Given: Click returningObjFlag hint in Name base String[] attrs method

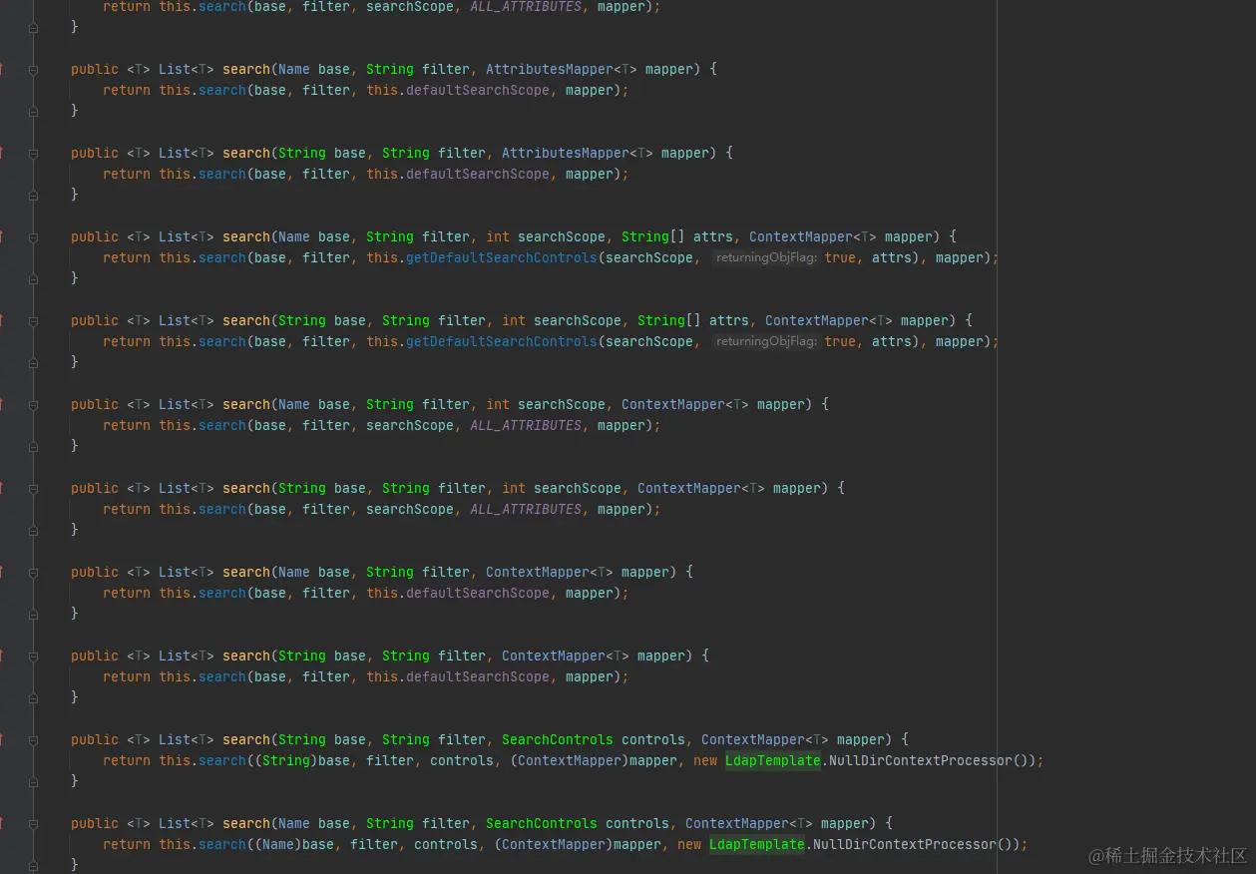Looking at the screenshot, I should (x=766, y=257).
